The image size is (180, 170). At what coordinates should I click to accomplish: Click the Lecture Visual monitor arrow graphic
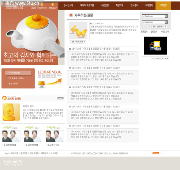pyautogui.click(x=50, y=83)
